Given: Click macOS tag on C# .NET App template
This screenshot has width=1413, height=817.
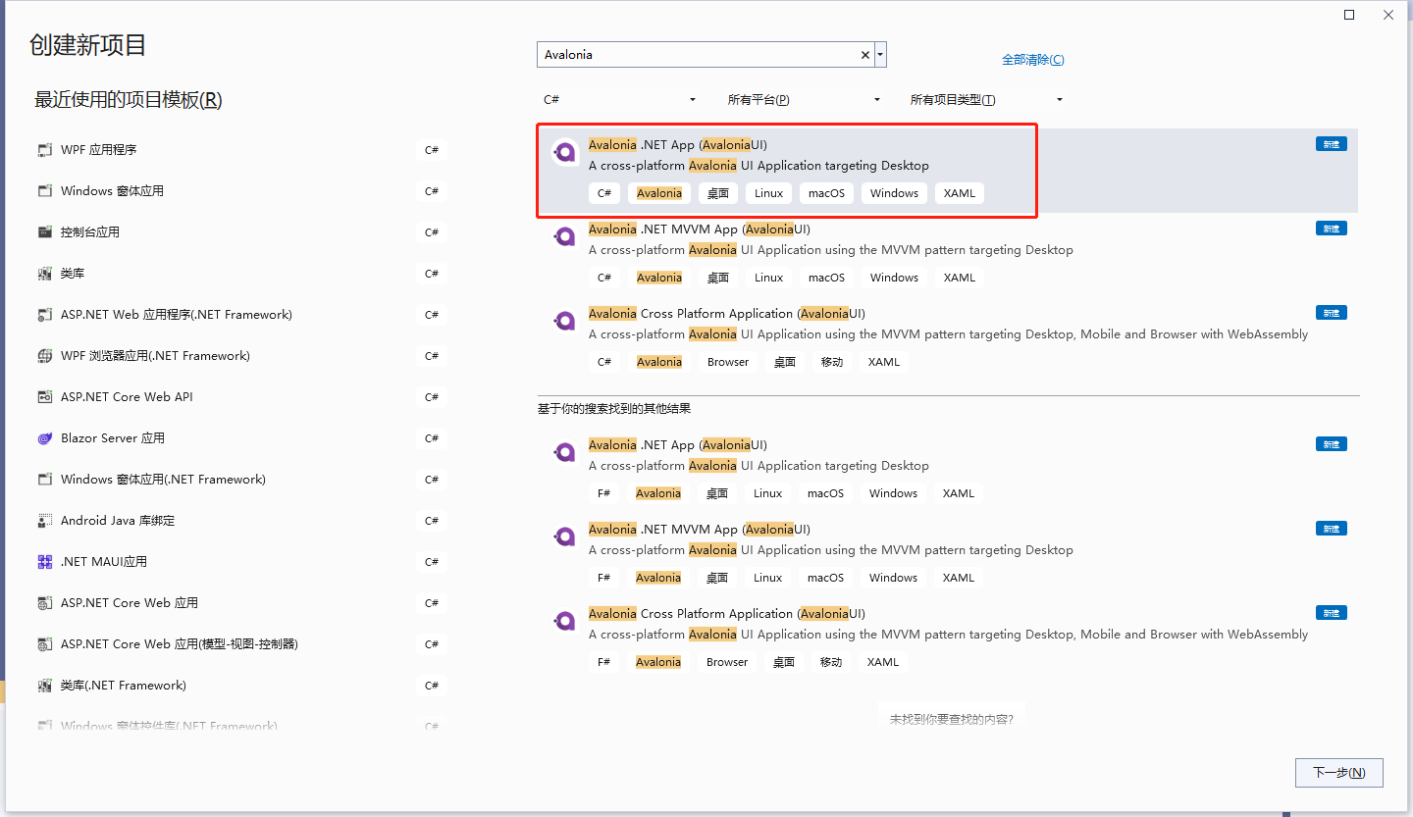Looking at the screenshot, I should coord(826,193).
